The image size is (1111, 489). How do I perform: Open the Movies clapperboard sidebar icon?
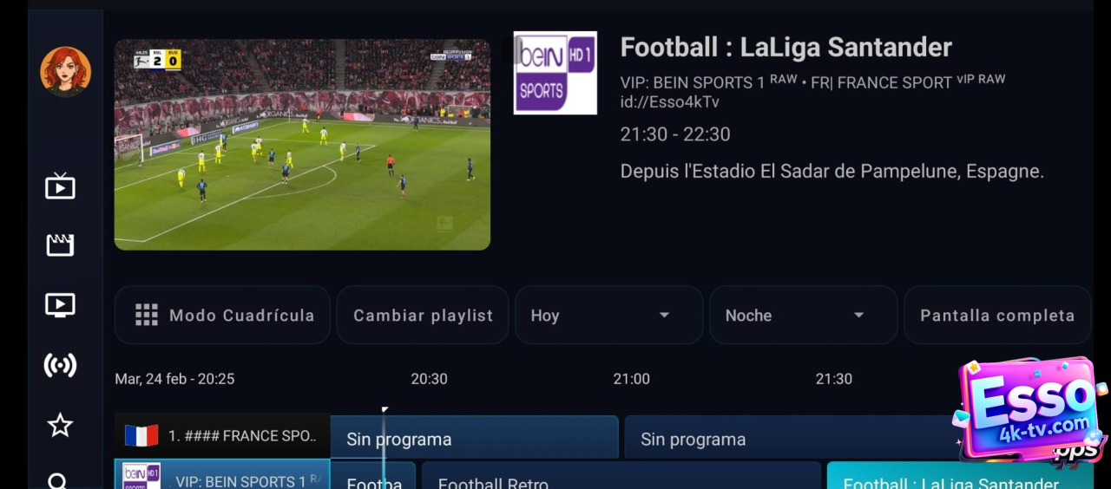click(x=60, y=245)
